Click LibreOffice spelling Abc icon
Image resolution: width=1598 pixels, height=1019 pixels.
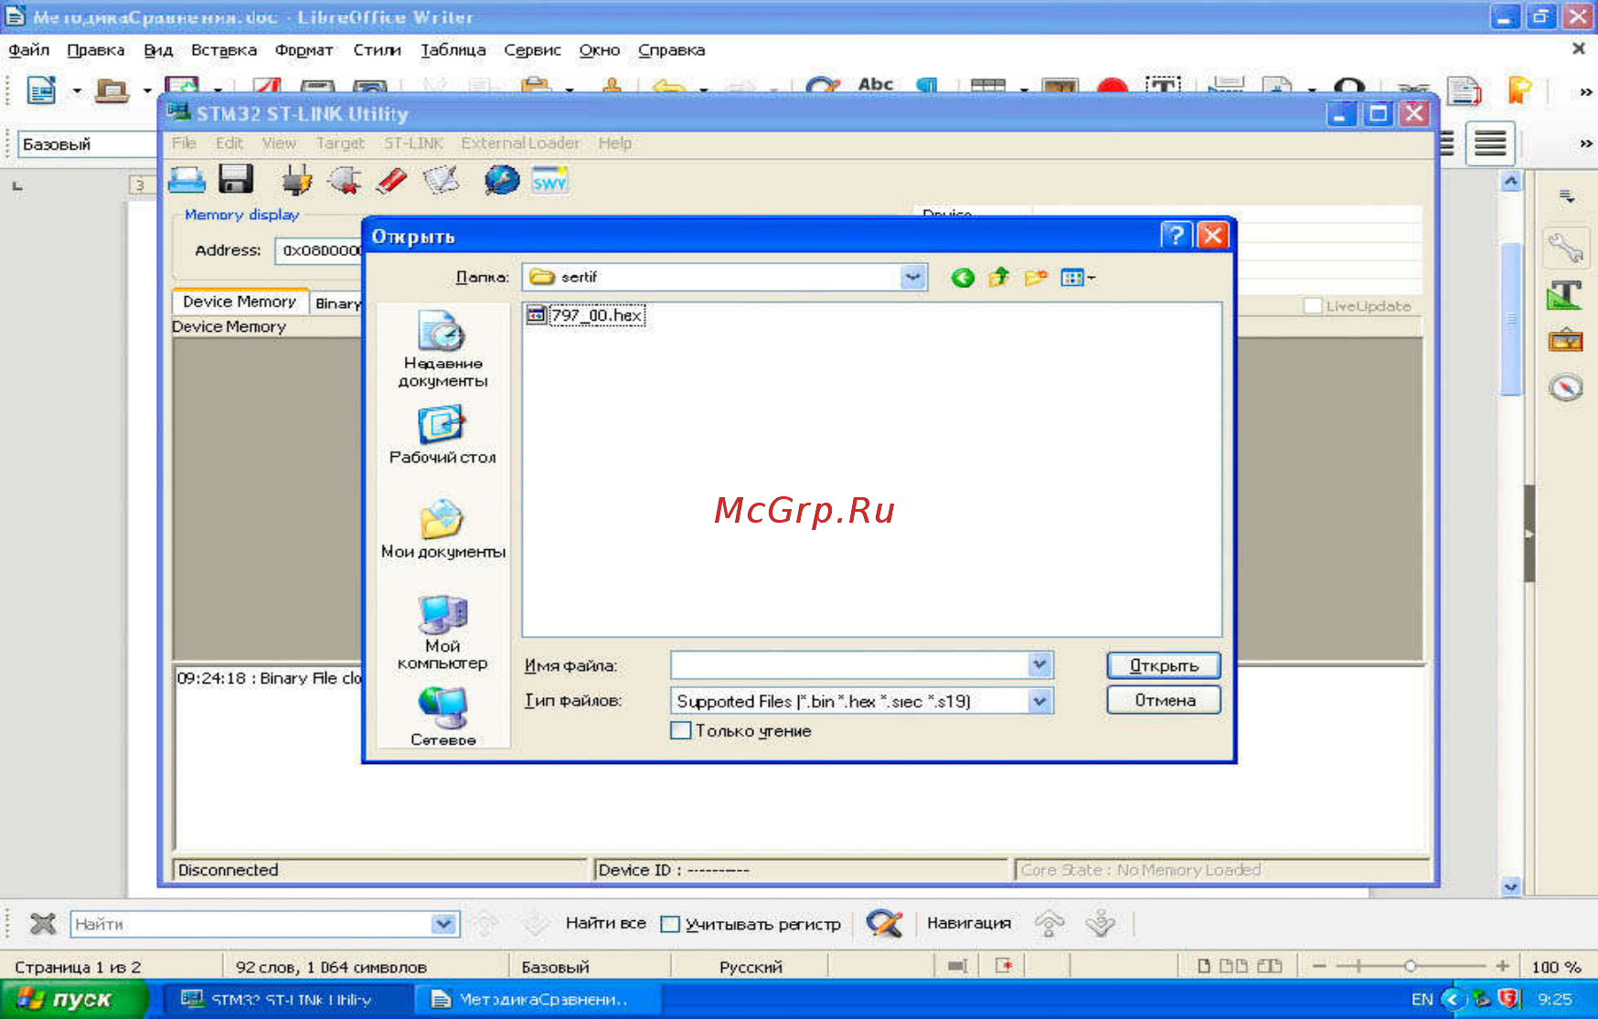point(875,84)
